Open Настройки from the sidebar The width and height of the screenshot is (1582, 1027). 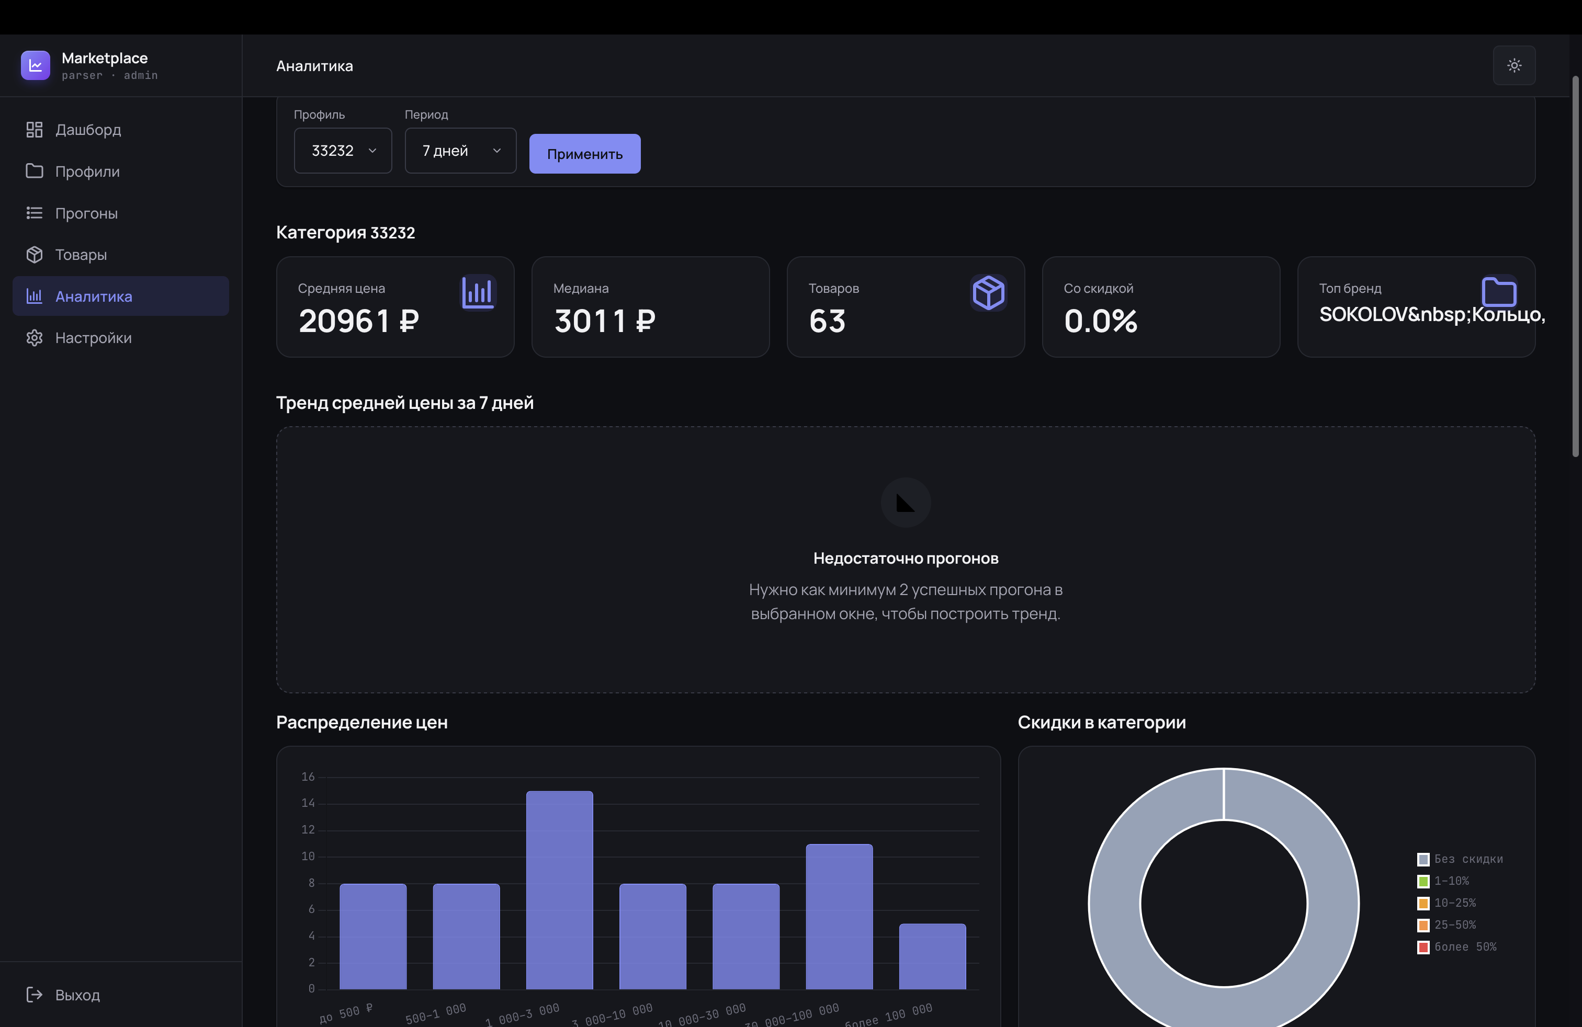(x=121, y=337)
